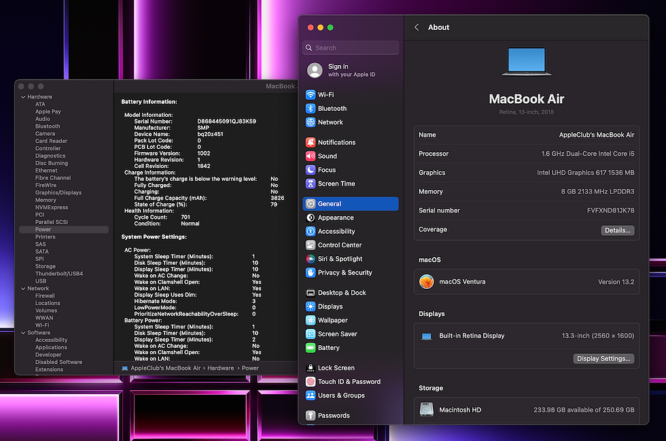This screenshot has height=441, width=666.
Task: Select Disabled Software in System Information
Action: pyautogui.click(x=58, y=362)
